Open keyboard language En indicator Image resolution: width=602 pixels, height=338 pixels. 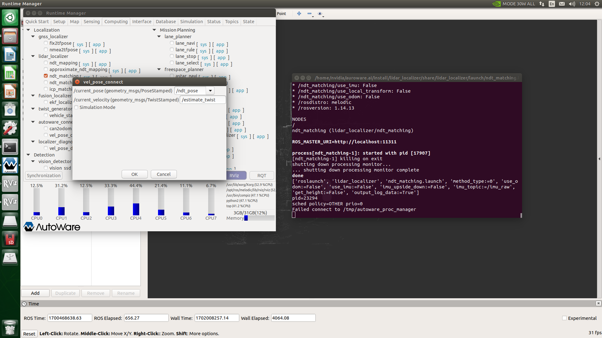(x=552, y=4)
